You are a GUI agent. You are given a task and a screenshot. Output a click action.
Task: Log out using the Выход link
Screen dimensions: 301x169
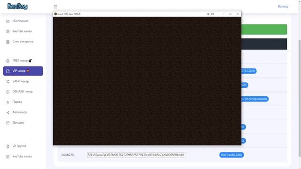[283, 7]
